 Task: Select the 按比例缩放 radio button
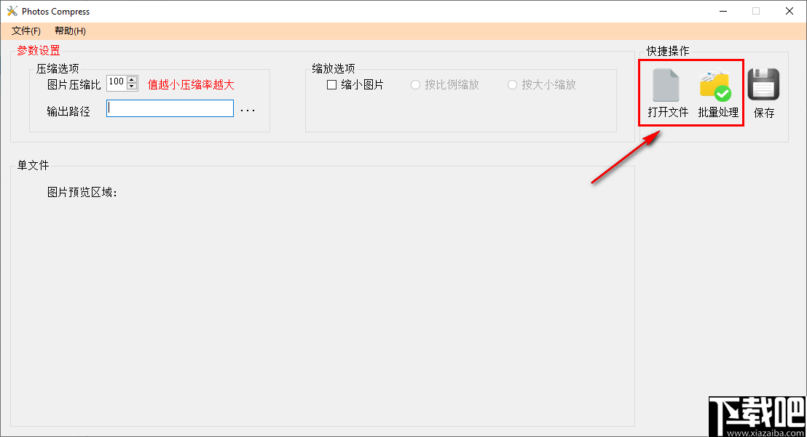[415, 84]
